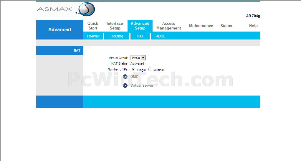Screen dimensions: 301x161
Task: Open the Firewall submenu
Action: [93, 36]
